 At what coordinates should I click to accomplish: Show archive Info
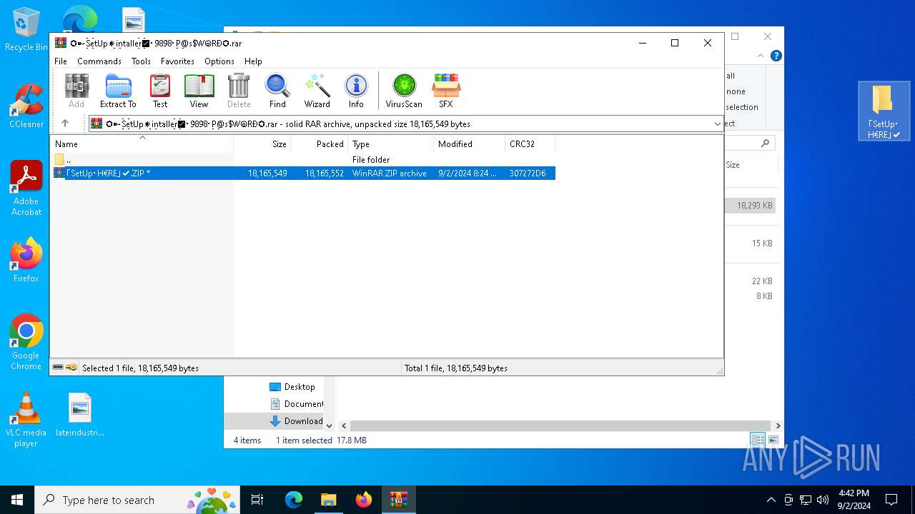click(356, 91)
